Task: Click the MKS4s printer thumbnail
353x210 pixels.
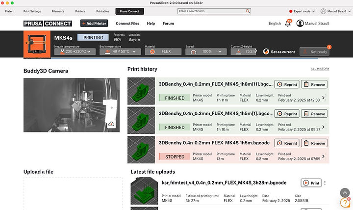Action: [37, 44]
